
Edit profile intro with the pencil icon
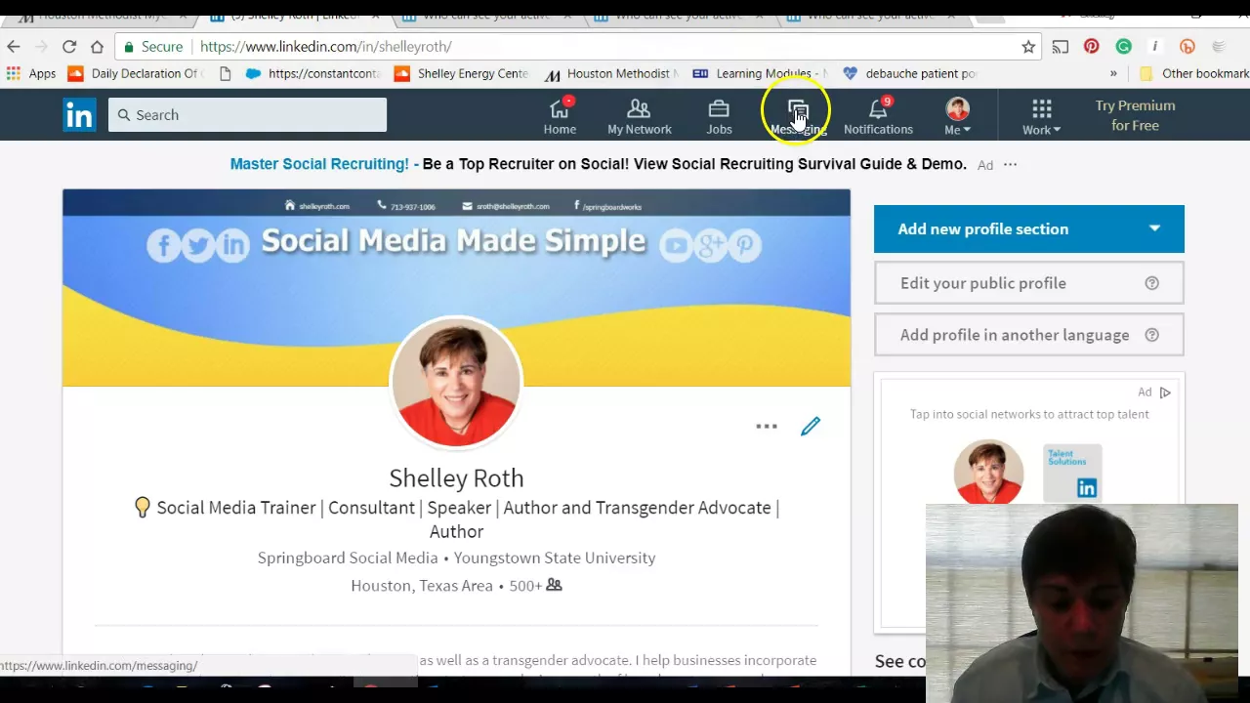click(811, 427)
